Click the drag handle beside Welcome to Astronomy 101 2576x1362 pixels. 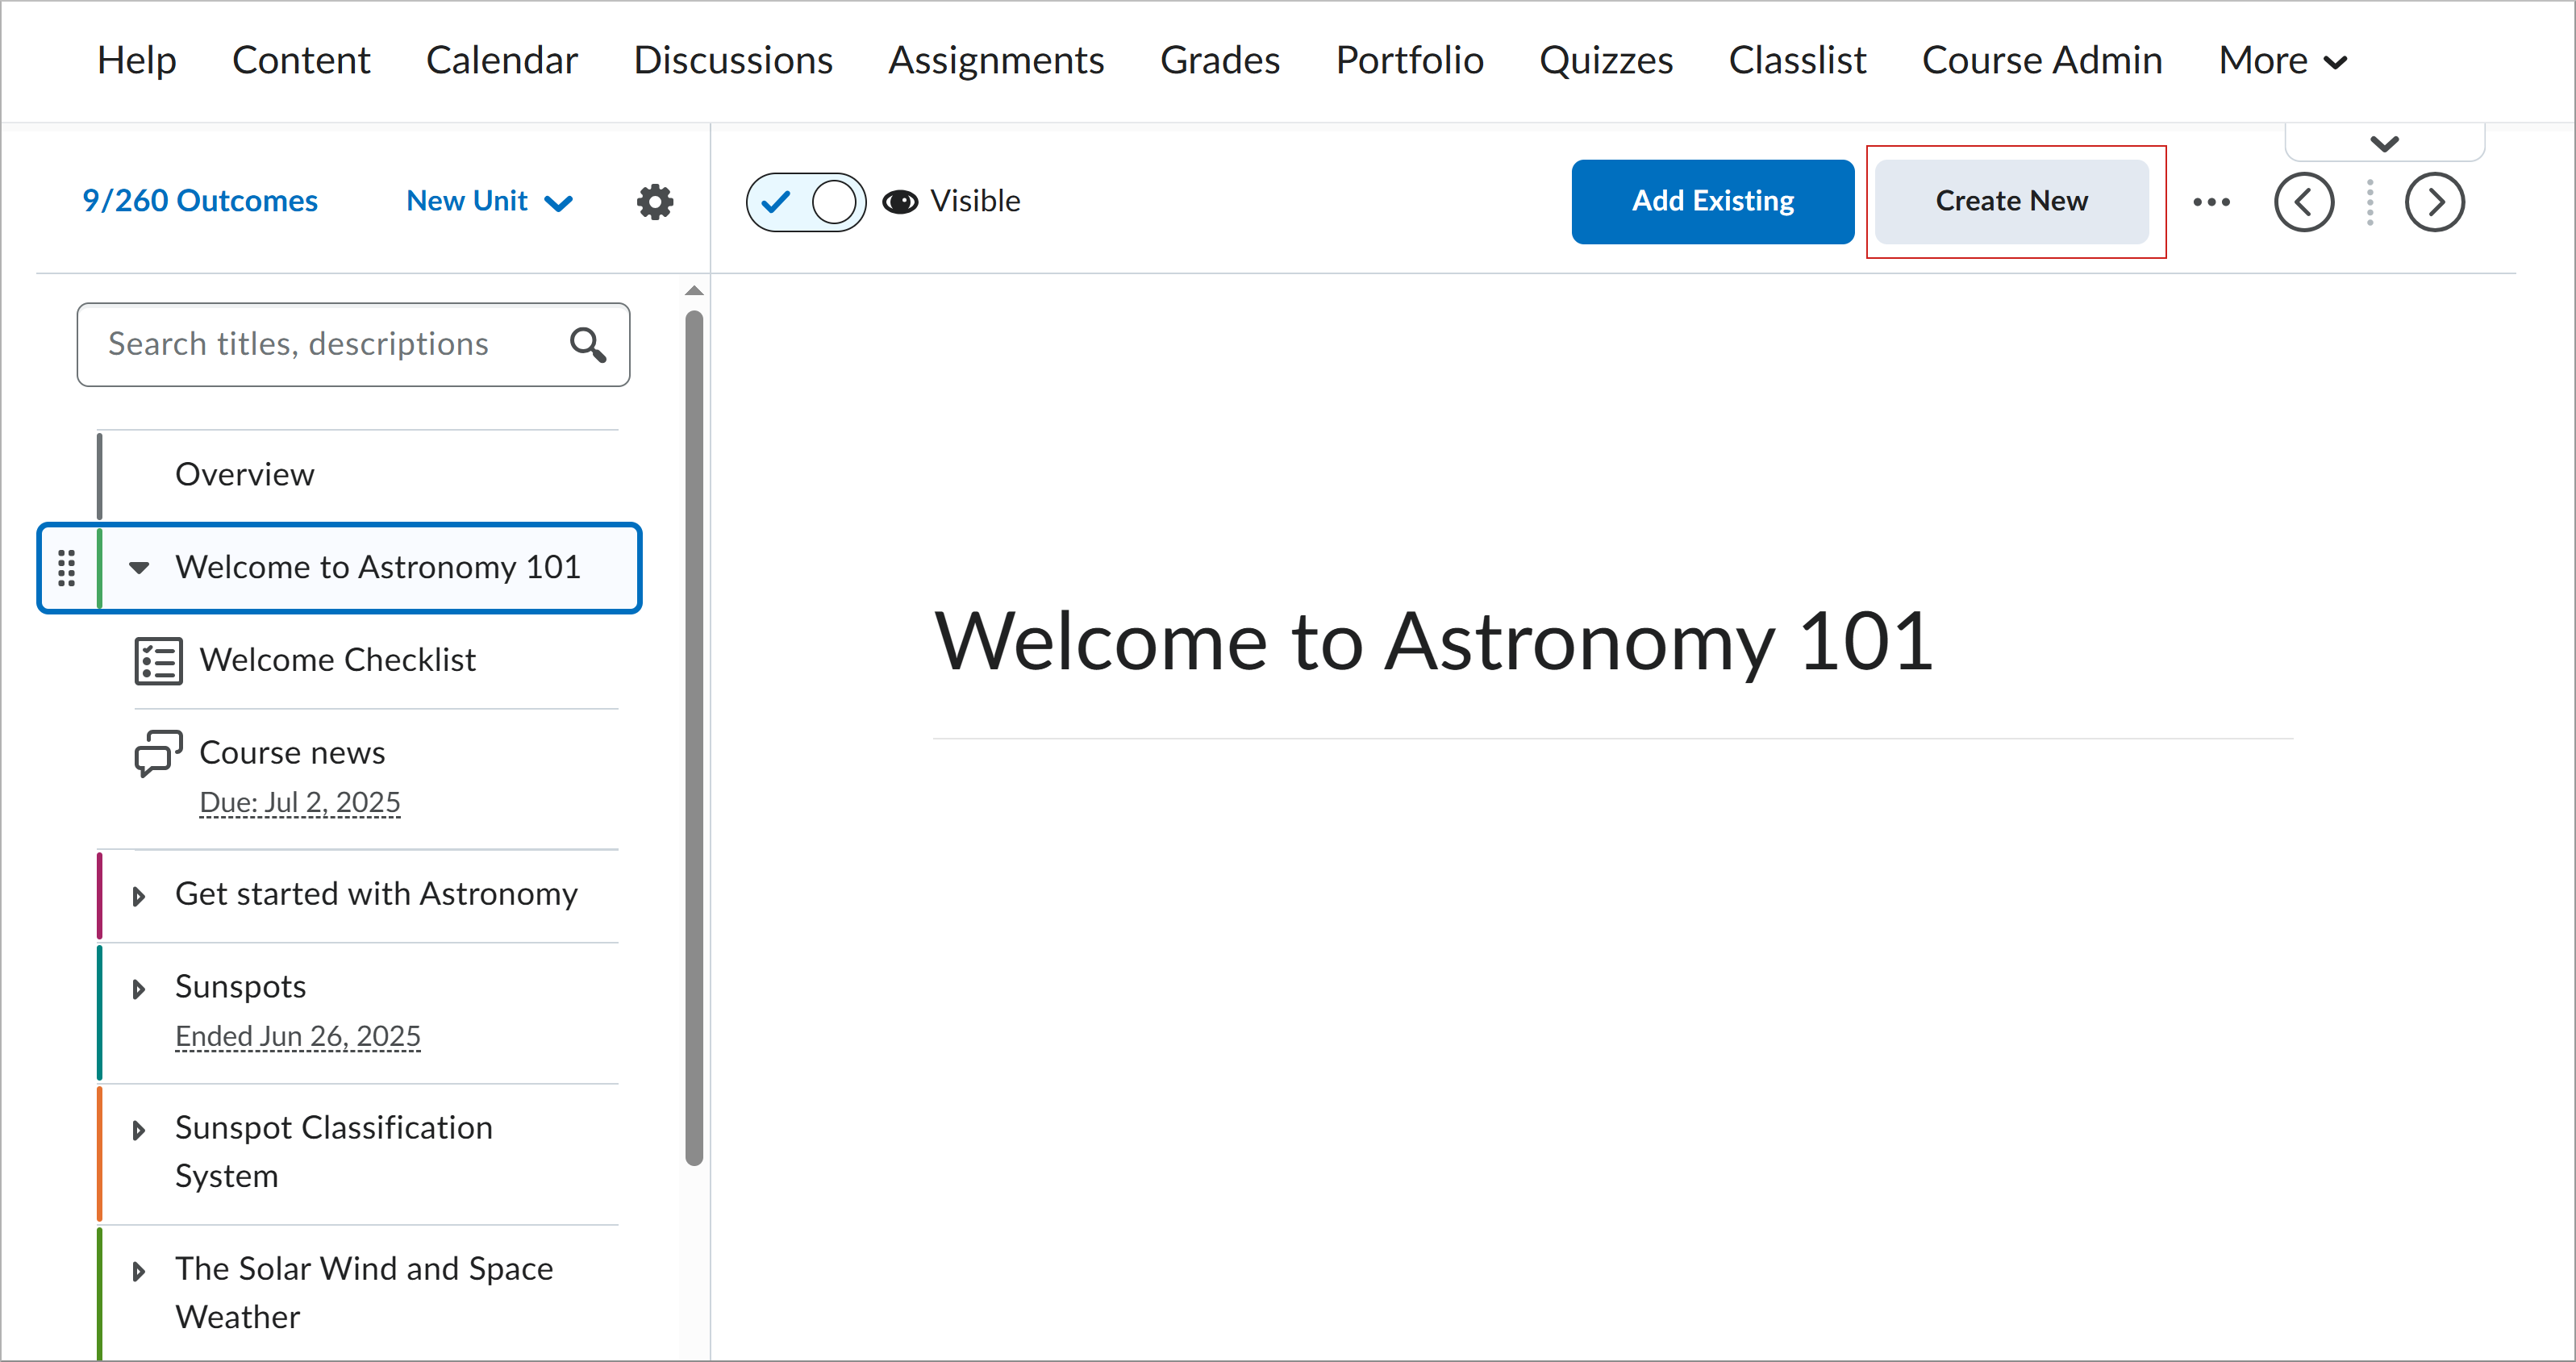pos(66,568)
